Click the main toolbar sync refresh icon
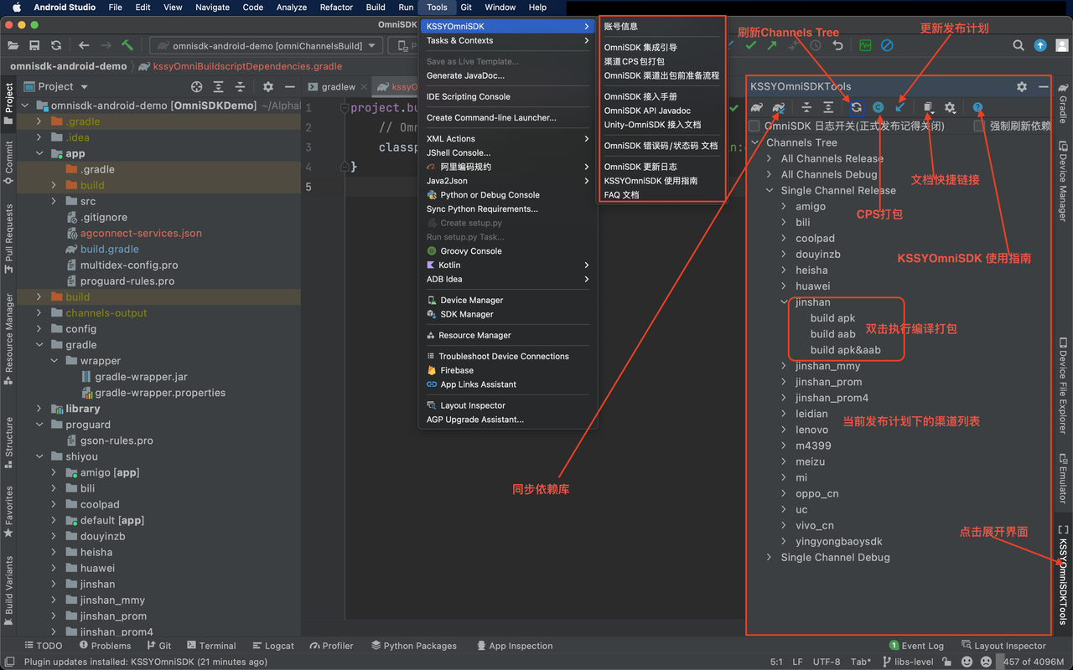This screenshot has width=1073, height=670. click(55, 45)
